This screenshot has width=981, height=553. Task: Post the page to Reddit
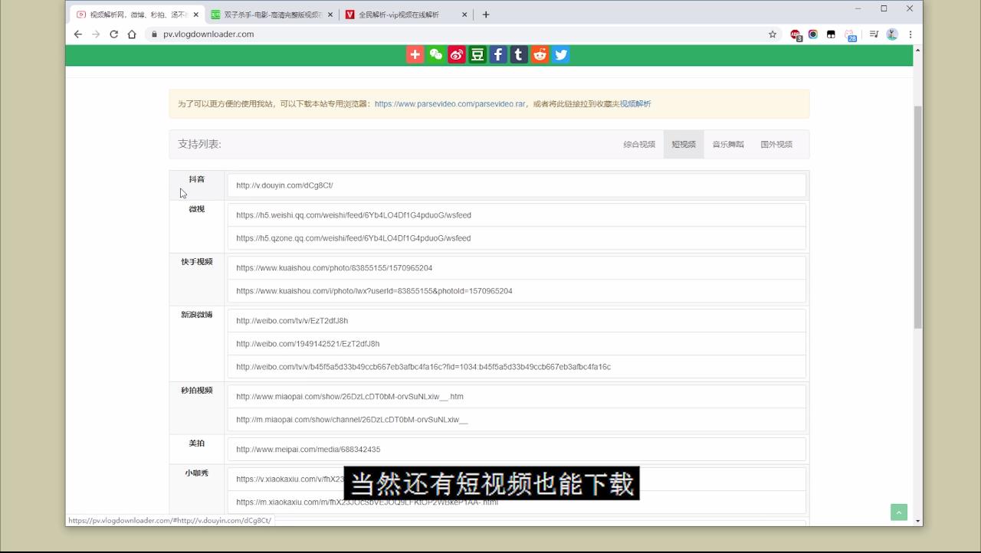tap(539, 54)
